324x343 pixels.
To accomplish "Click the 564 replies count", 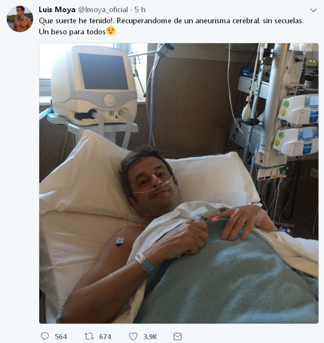I will click(61, 336).
